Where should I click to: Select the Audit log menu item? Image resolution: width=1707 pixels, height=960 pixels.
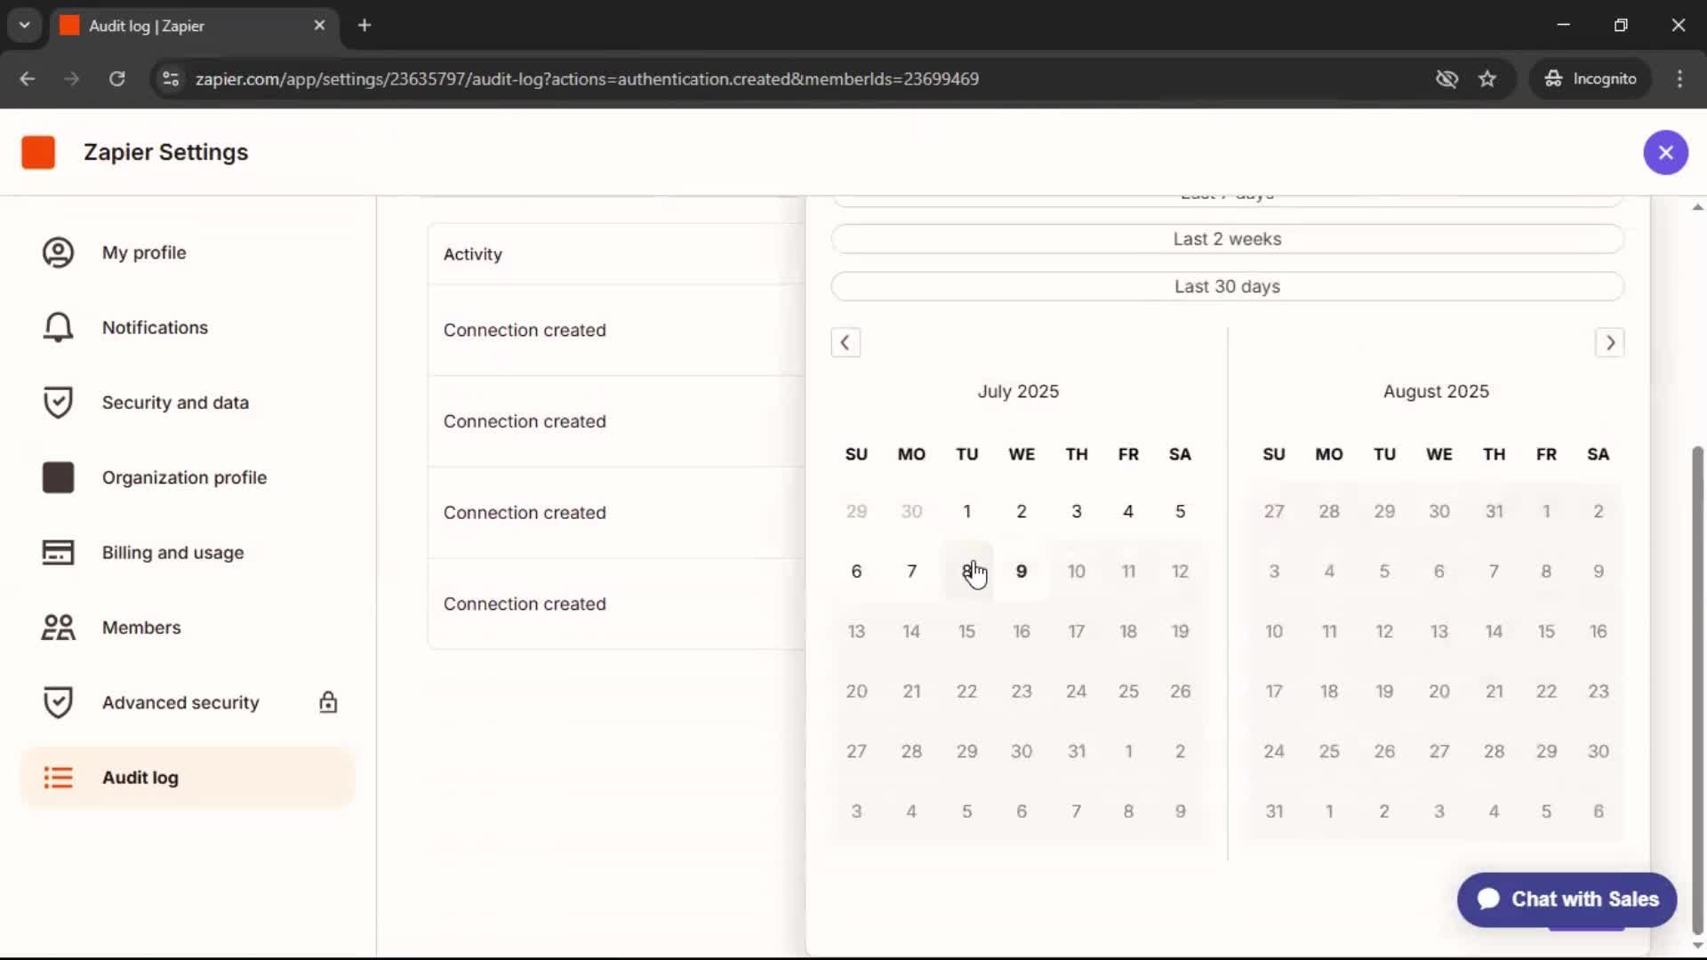click(x=188, y=778)
